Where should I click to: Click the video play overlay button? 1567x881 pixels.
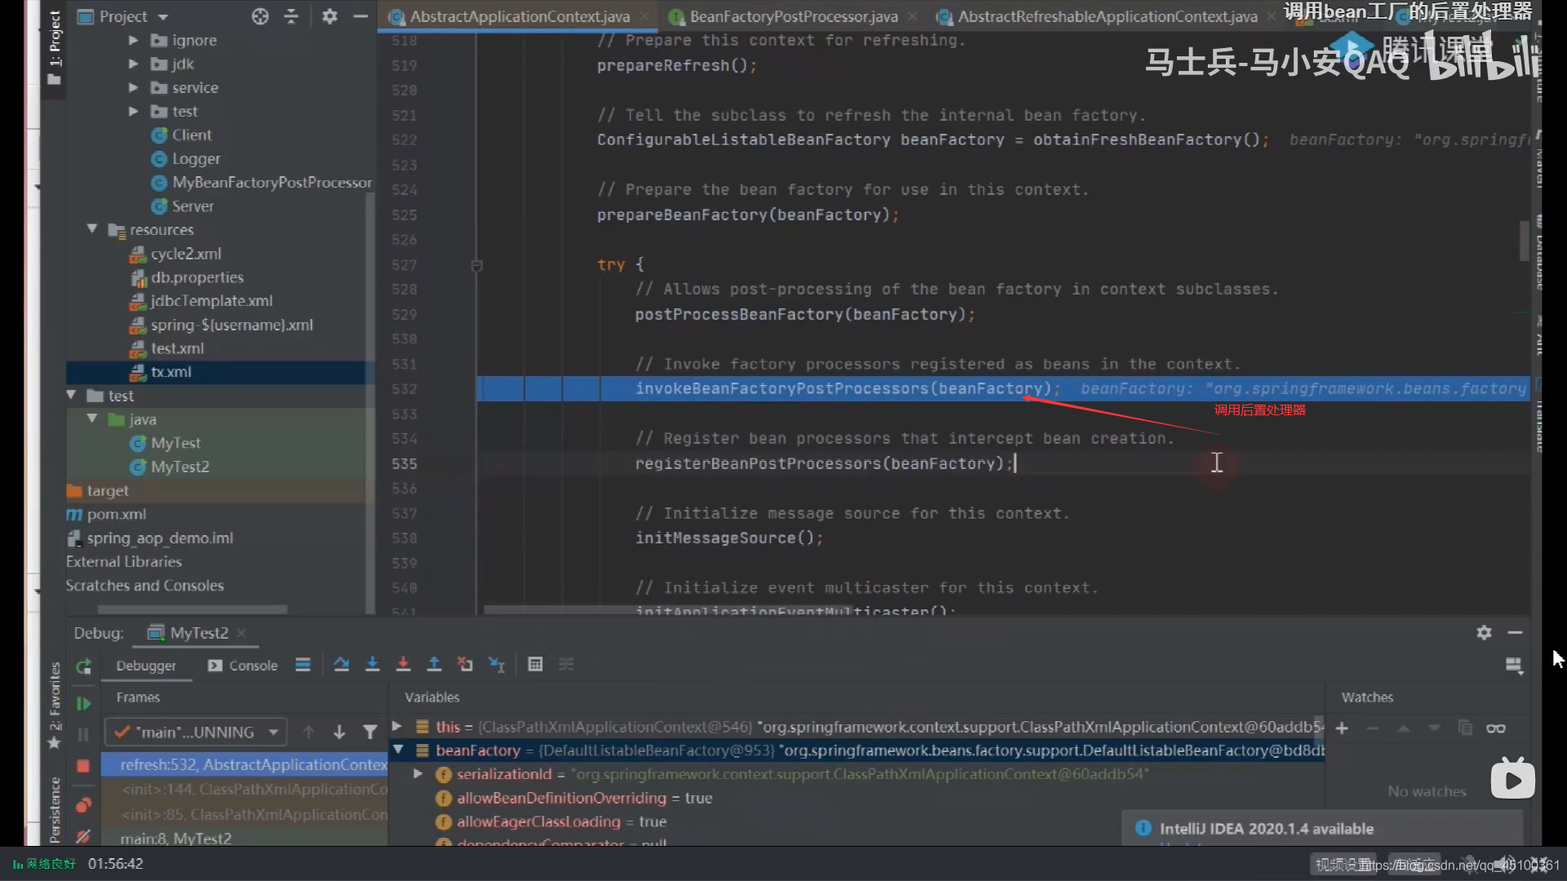tap(1512, 779)
